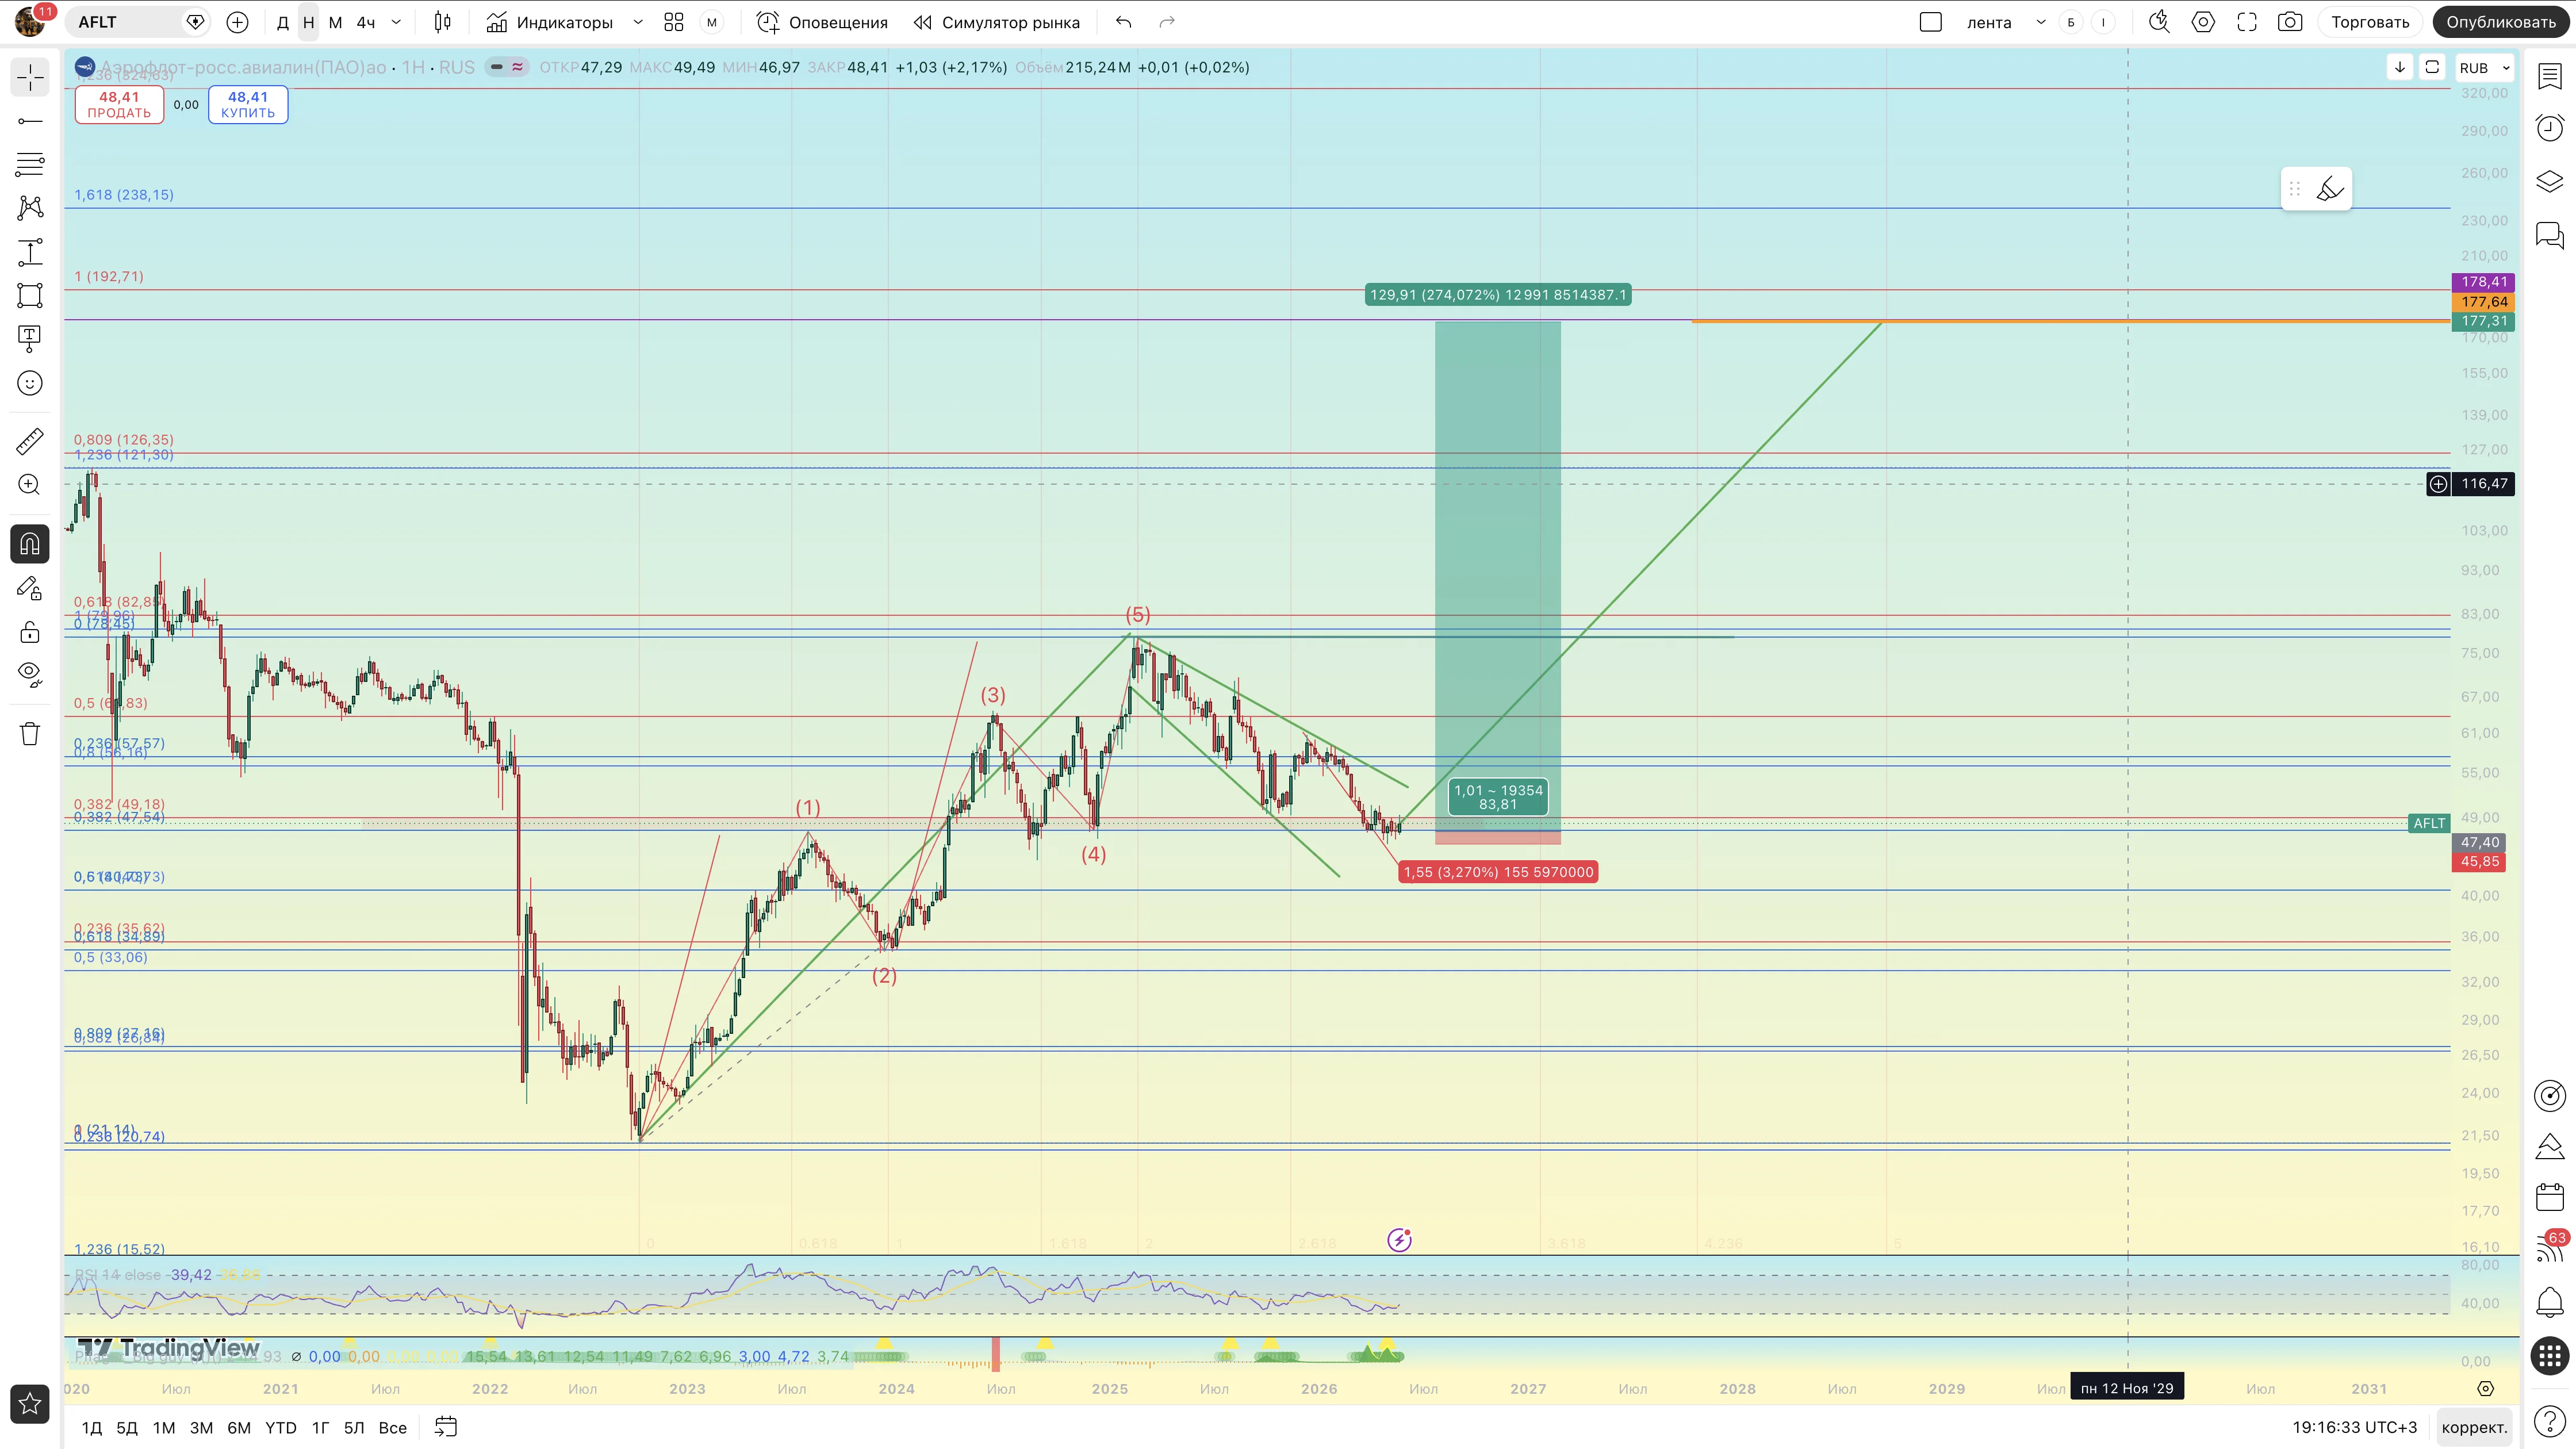Toggle lock all drawings
Viewport: 2576px width, 1449px height.
pyautogui.click(x=30, y=632)
